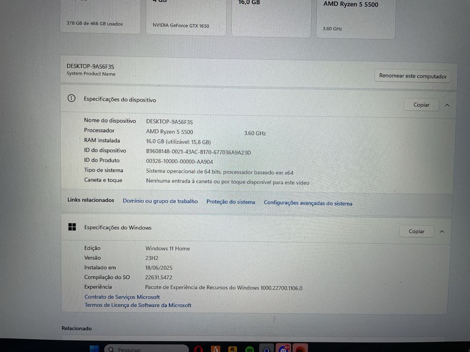Viewport: 470px width, 352px height.
Task: Click the Caneta e toque value text
Action: [227, 182]
